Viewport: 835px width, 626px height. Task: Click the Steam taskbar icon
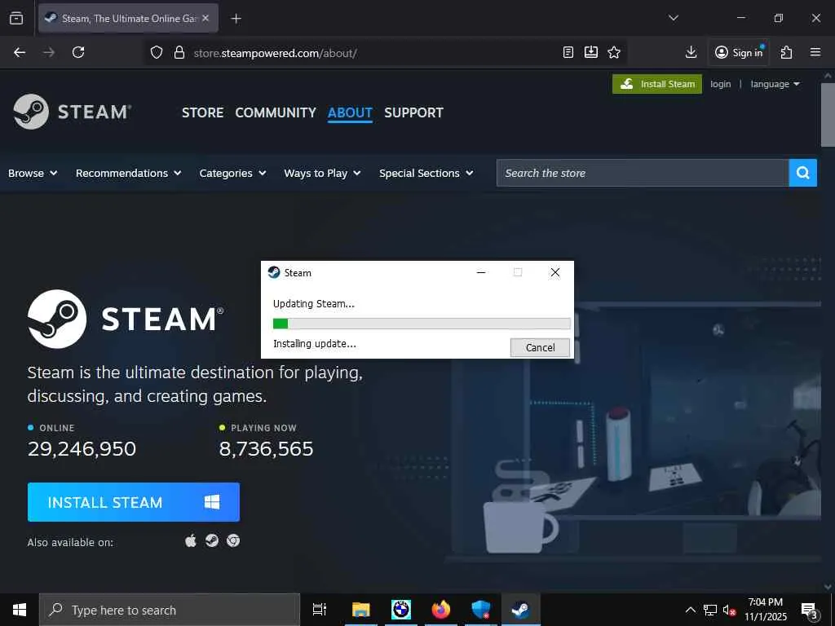(520, 610)
